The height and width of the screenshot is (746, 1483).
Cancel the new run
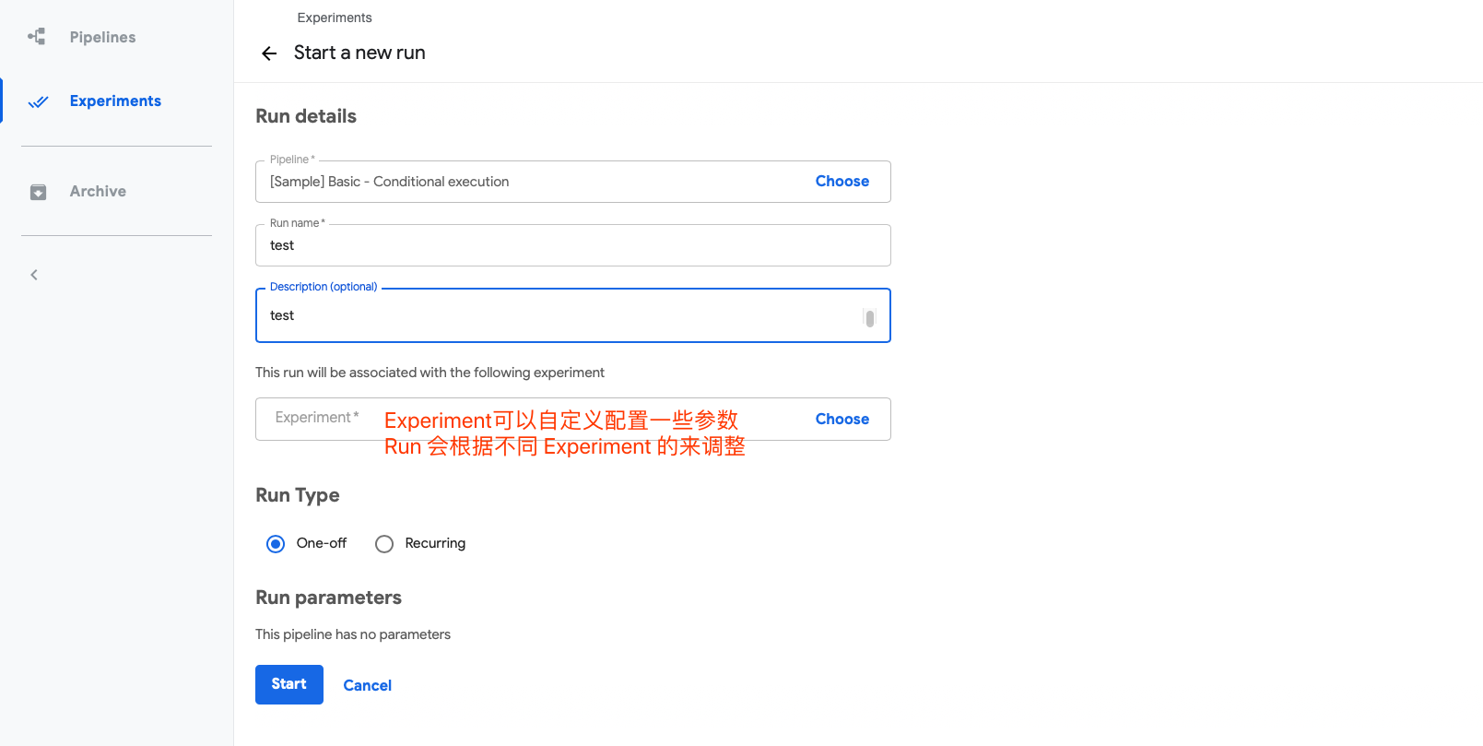(367, 685)
